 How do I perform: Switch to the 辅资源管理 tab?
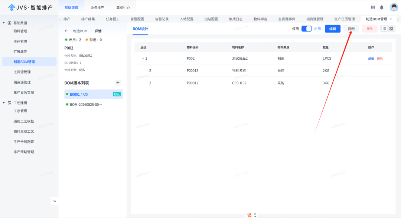coord(315,19)
